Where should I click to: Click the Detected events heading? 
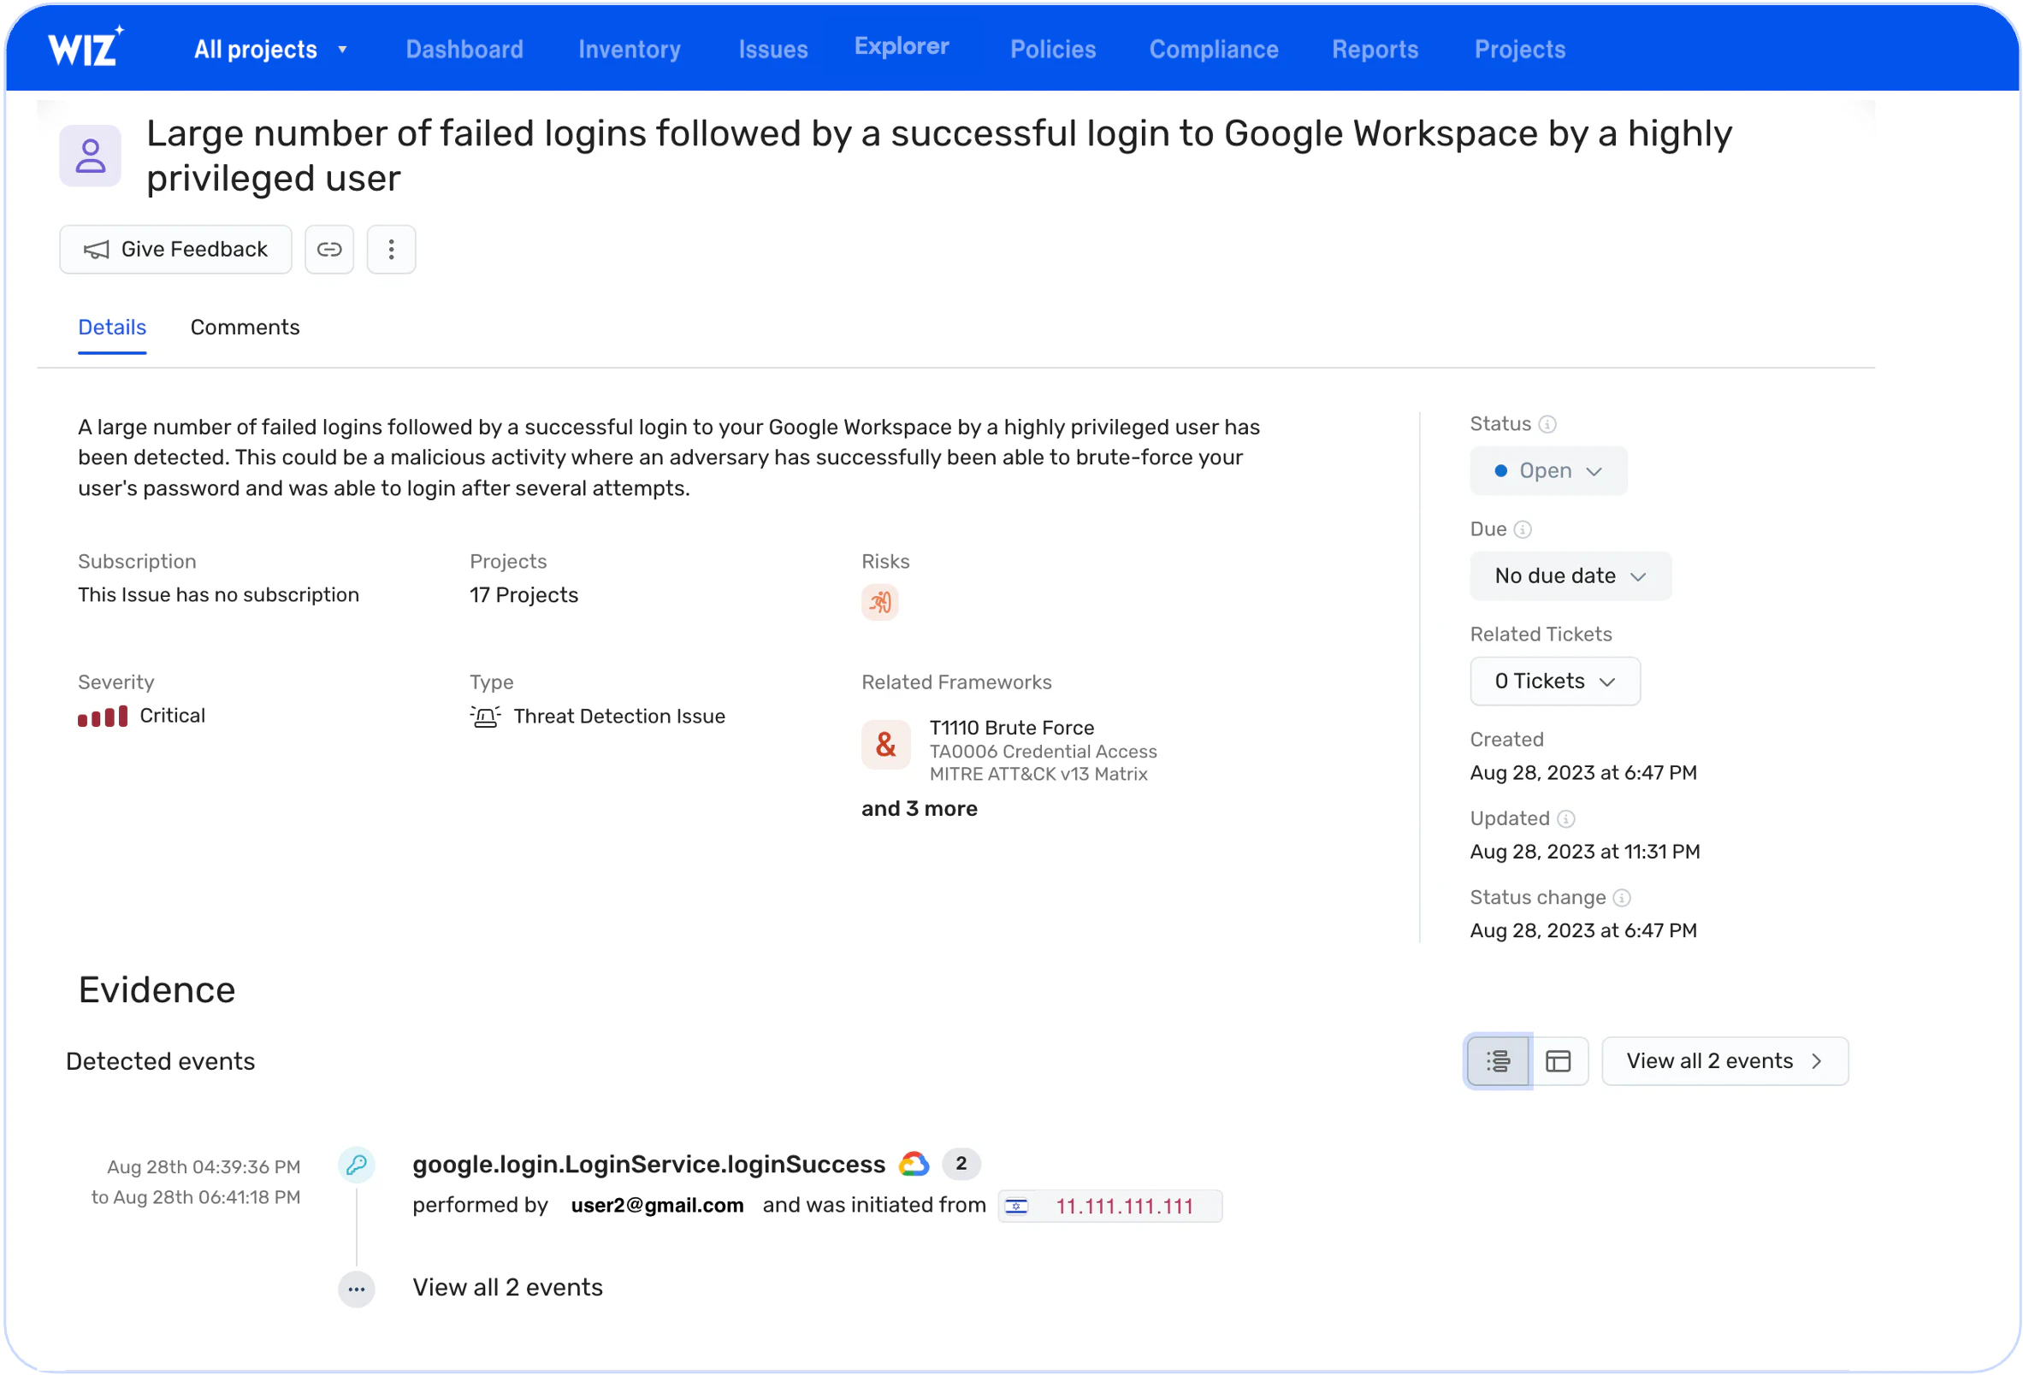[x=160, y=1062]
